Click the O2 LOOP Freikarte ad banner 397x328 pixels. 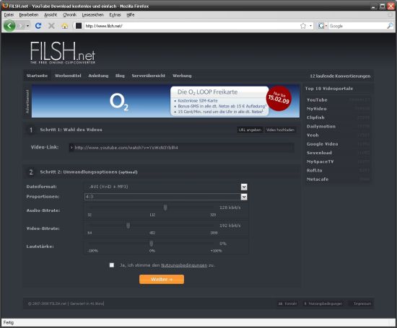pyautogui.click(x=165, y=101)
